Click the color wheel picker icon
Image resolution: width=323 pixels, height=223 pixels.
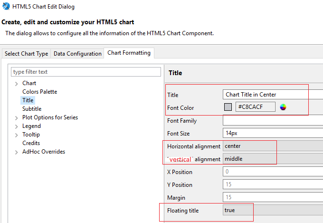283,107
